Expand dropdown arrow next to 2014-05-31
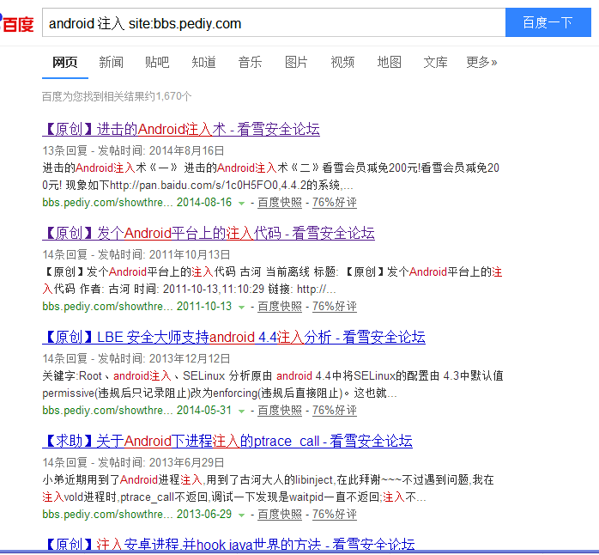The height and width of the screenshot is (555, 599). coord(241,412)
